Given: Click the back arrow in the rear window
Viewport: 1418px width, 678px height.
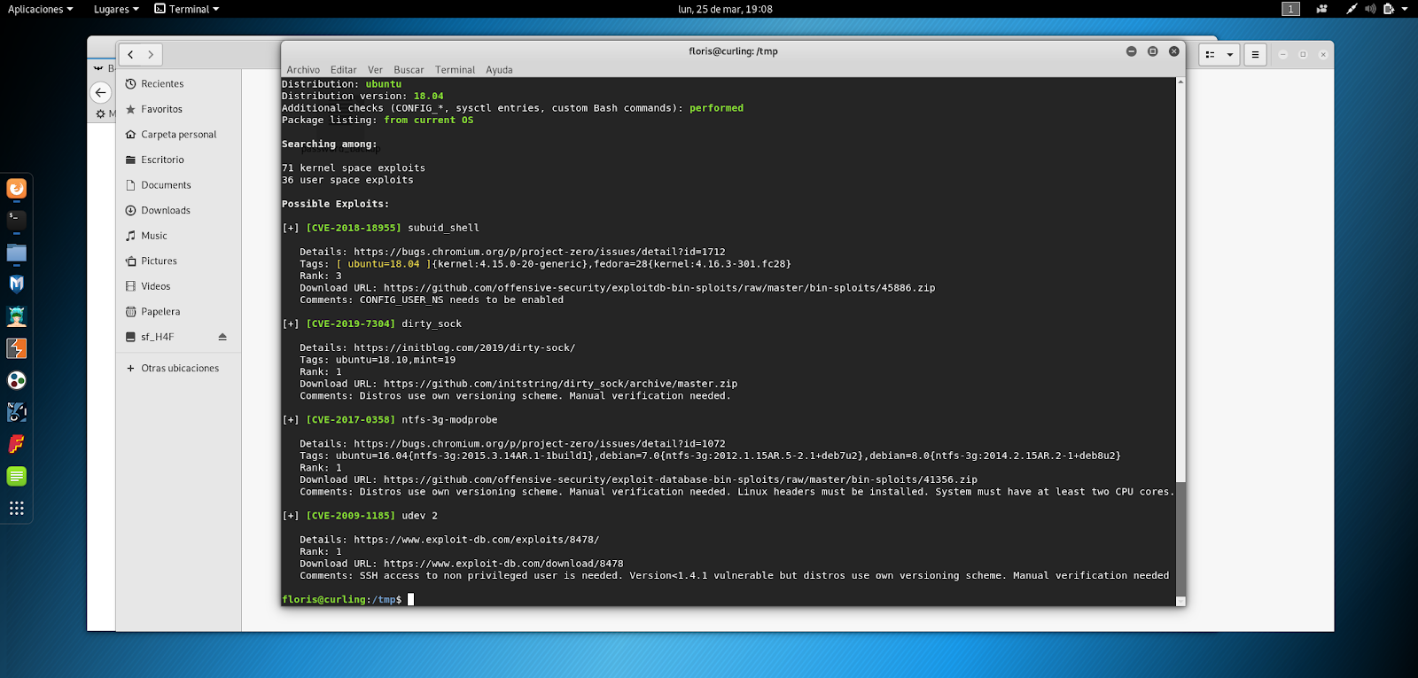Looking at the screenshot, I should click(x=101, y=92).
